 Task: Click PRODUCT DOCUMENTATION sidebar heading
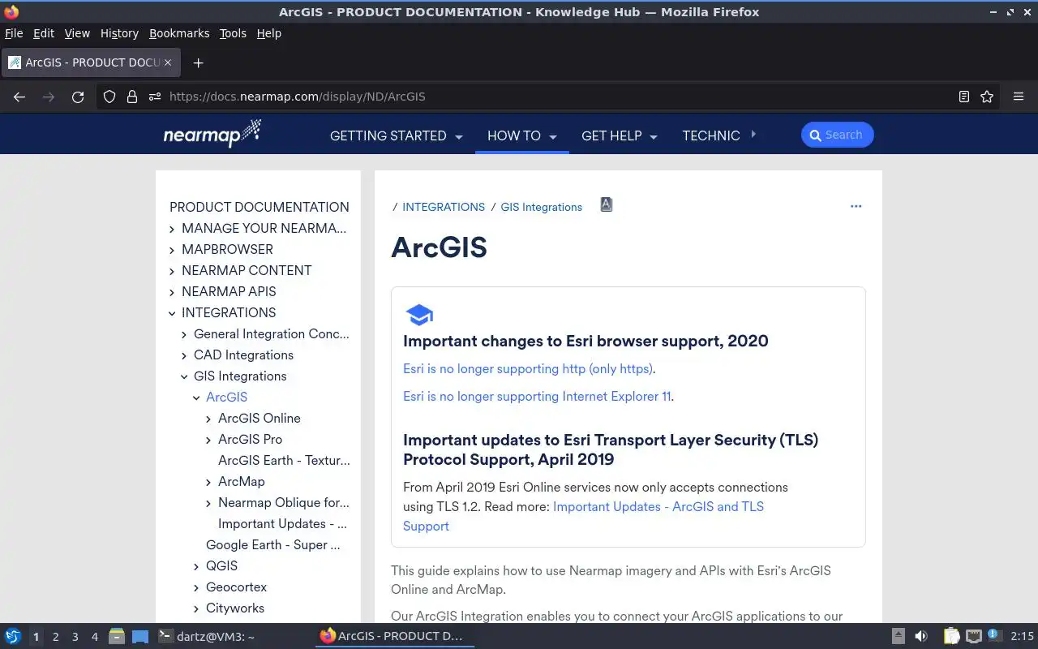click(x=259, y=207)
